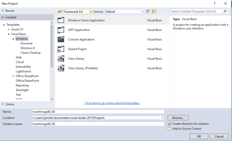Close the New Project dialog
Image resolution: width=232 pixels, height=141 pixels.
225,3
